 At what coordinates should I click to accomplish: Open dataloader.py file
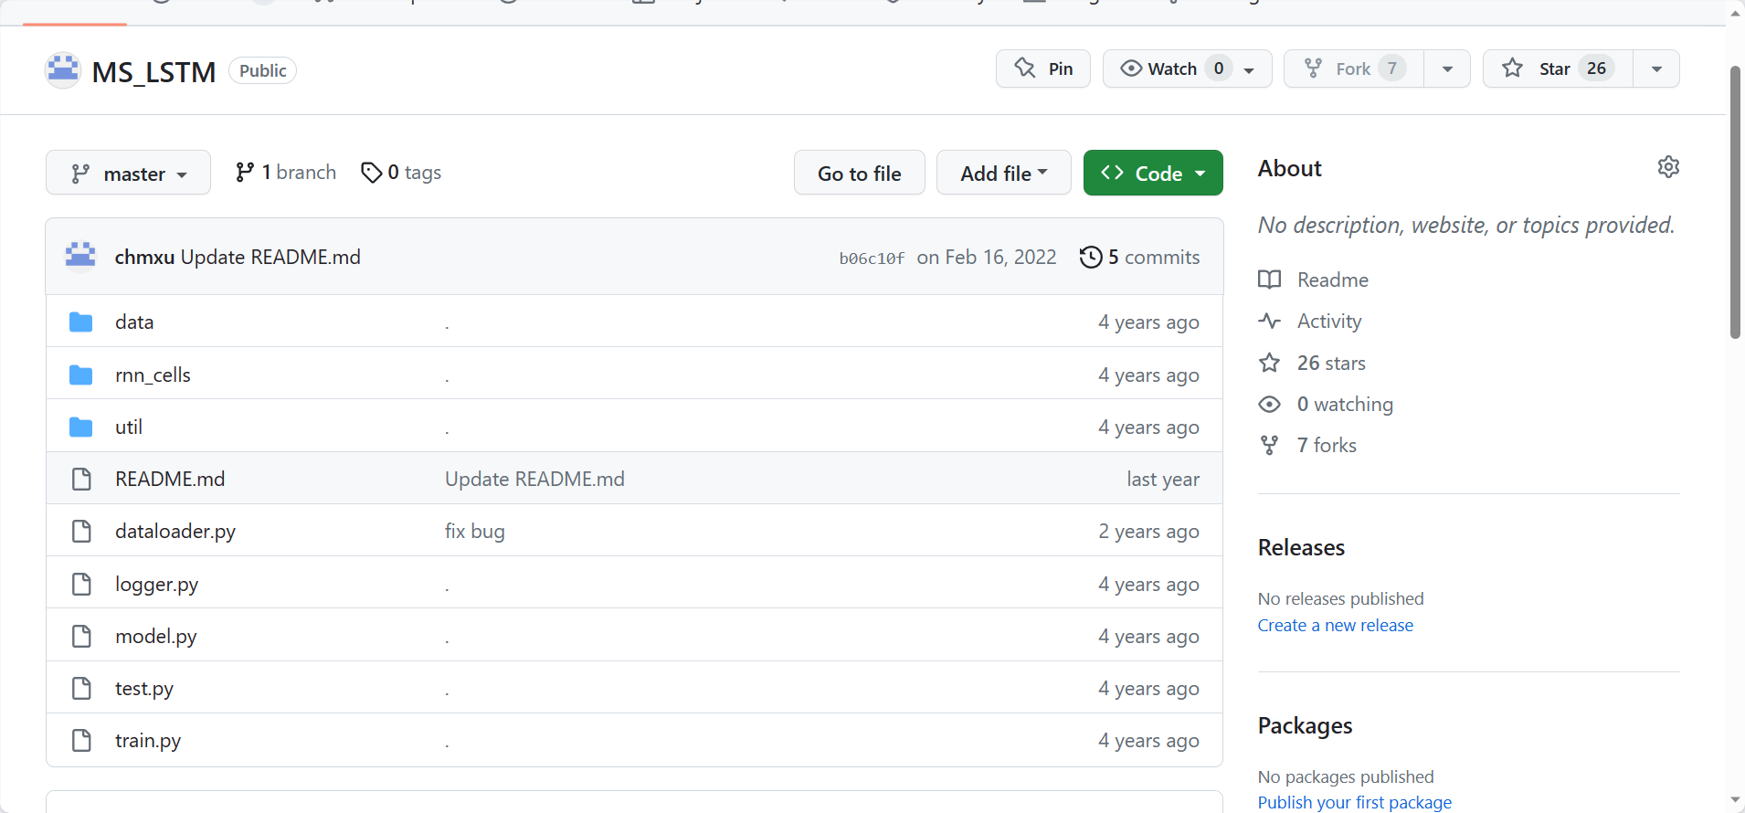tap(175, 532)
